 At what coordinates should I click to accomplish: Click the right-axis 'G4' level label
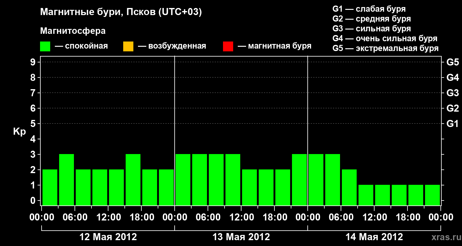click(452, 77)
